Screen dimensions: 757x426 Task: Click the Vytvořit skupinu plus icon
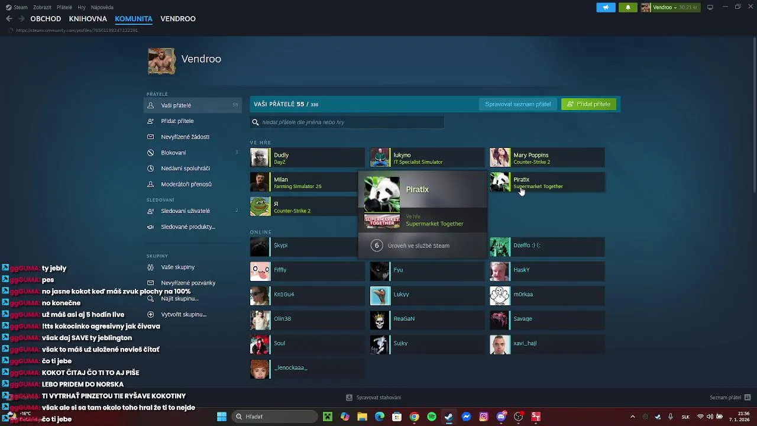point(150,314)
